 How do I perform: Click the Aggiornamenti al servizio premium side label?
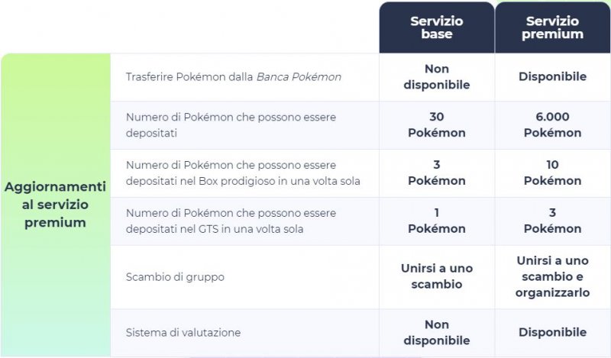click(x=56, y=205)
